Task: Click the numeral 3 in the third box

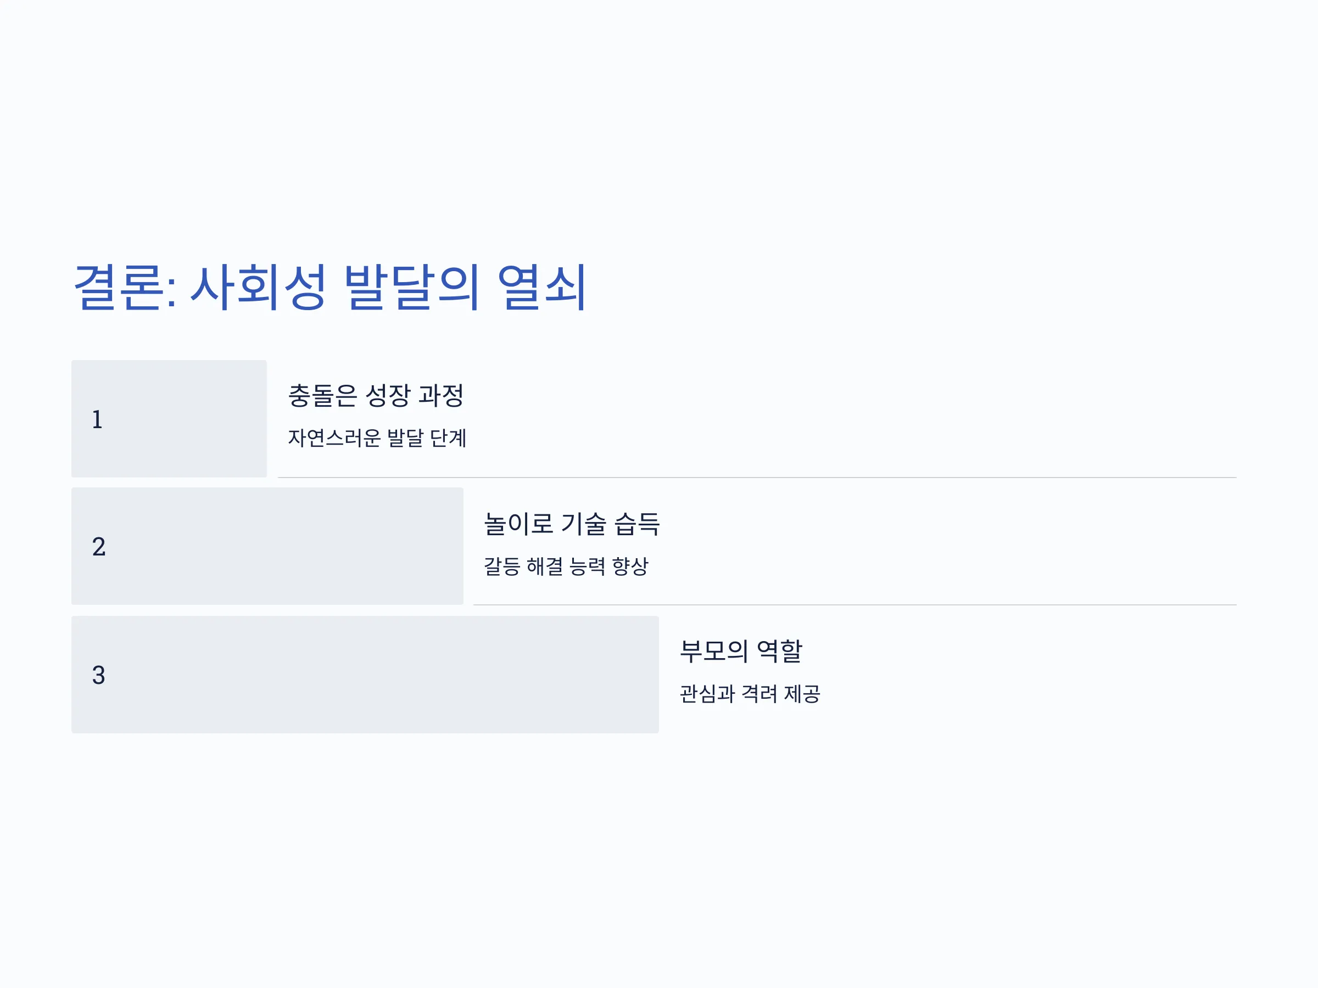Action: click(98, 675)
